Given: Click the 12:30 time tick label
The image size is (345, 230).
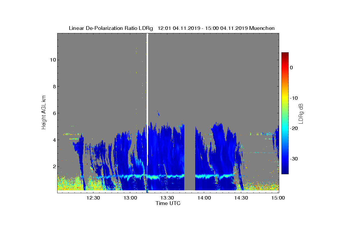Looking at the screenshot, I should 93,198.
